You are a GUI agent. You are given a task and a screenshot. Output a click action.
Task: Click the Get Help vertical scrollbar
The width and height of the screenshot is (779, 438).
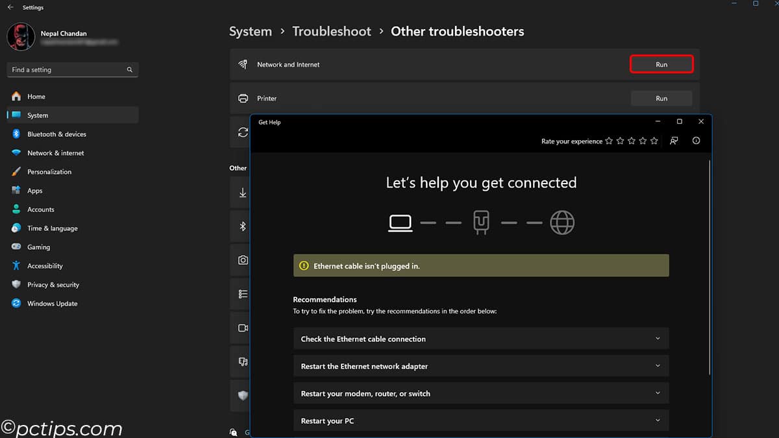click(x=710, y=266)
